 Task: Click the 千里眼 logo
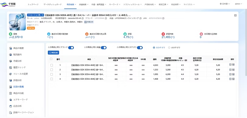click(x=8, y=4)
